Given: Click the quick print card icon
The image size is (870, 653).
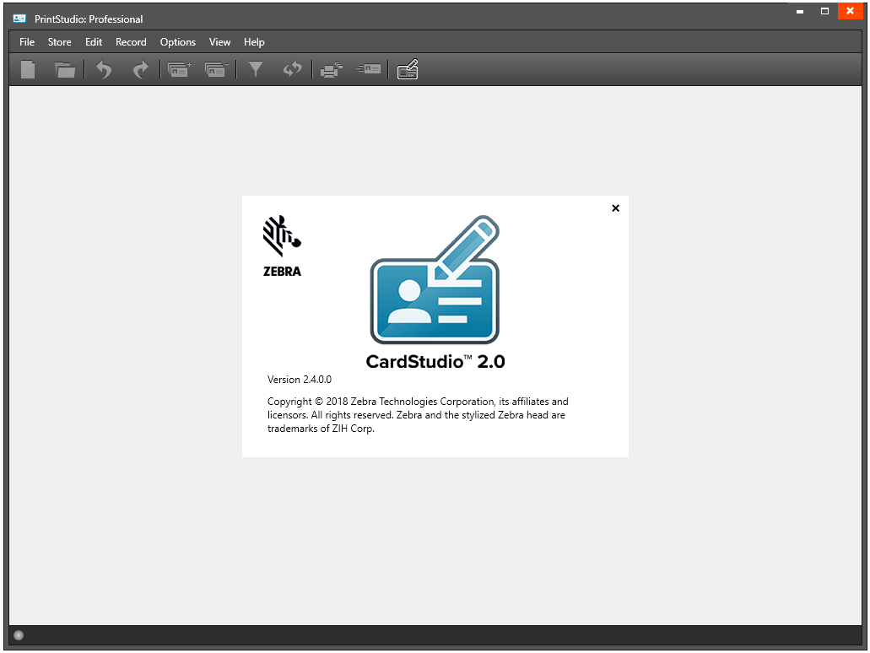Looking at the screenshot, I should [x=369, y=69].
